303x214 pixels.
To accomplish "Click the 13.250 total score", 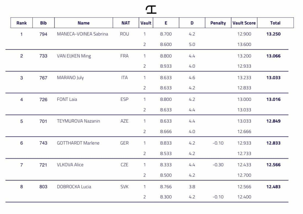I will coord(273,34).
